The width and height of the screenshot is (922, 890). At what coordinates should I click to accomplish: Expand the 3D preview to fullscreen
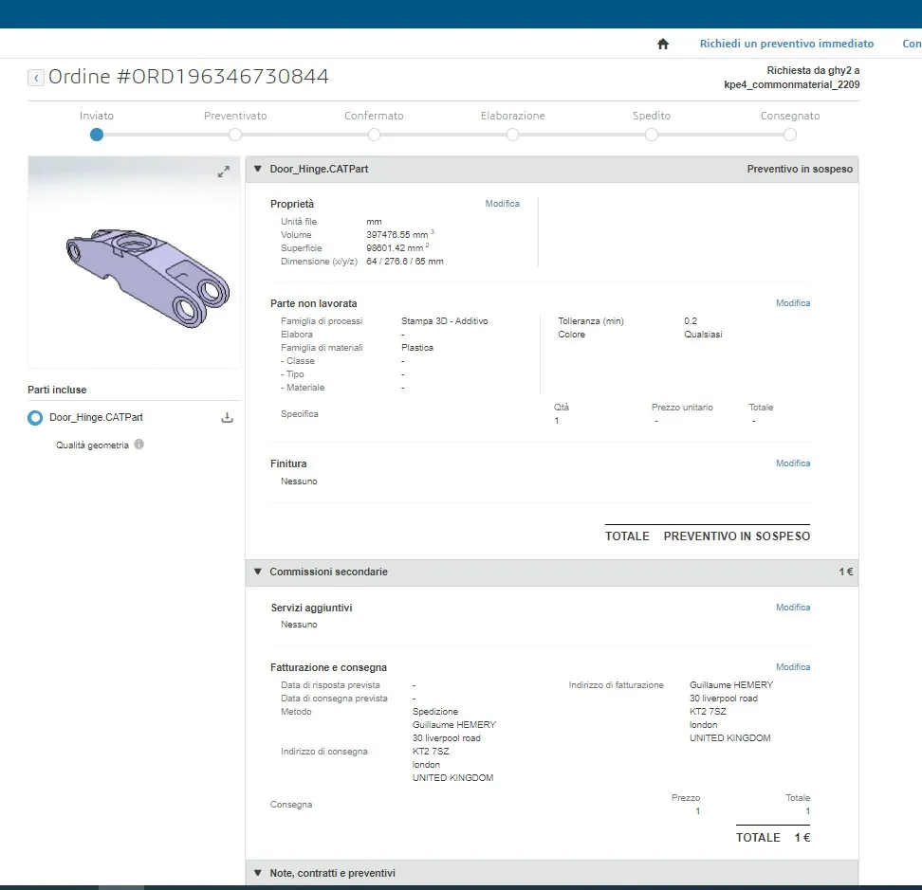point(224,172)
